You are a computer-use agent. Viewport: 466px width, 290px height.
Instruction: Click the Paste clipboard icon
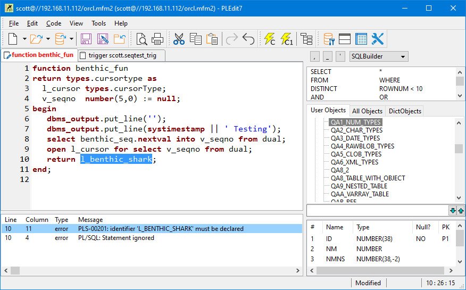(212, 39)
